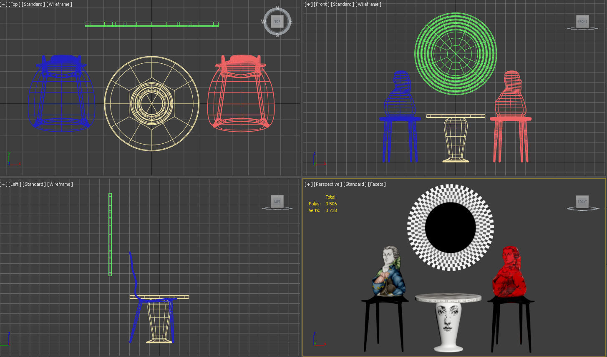607x357 pixels.
Task: Select the round table wireframe in the Top viewport
Action: tap(151, 103)
